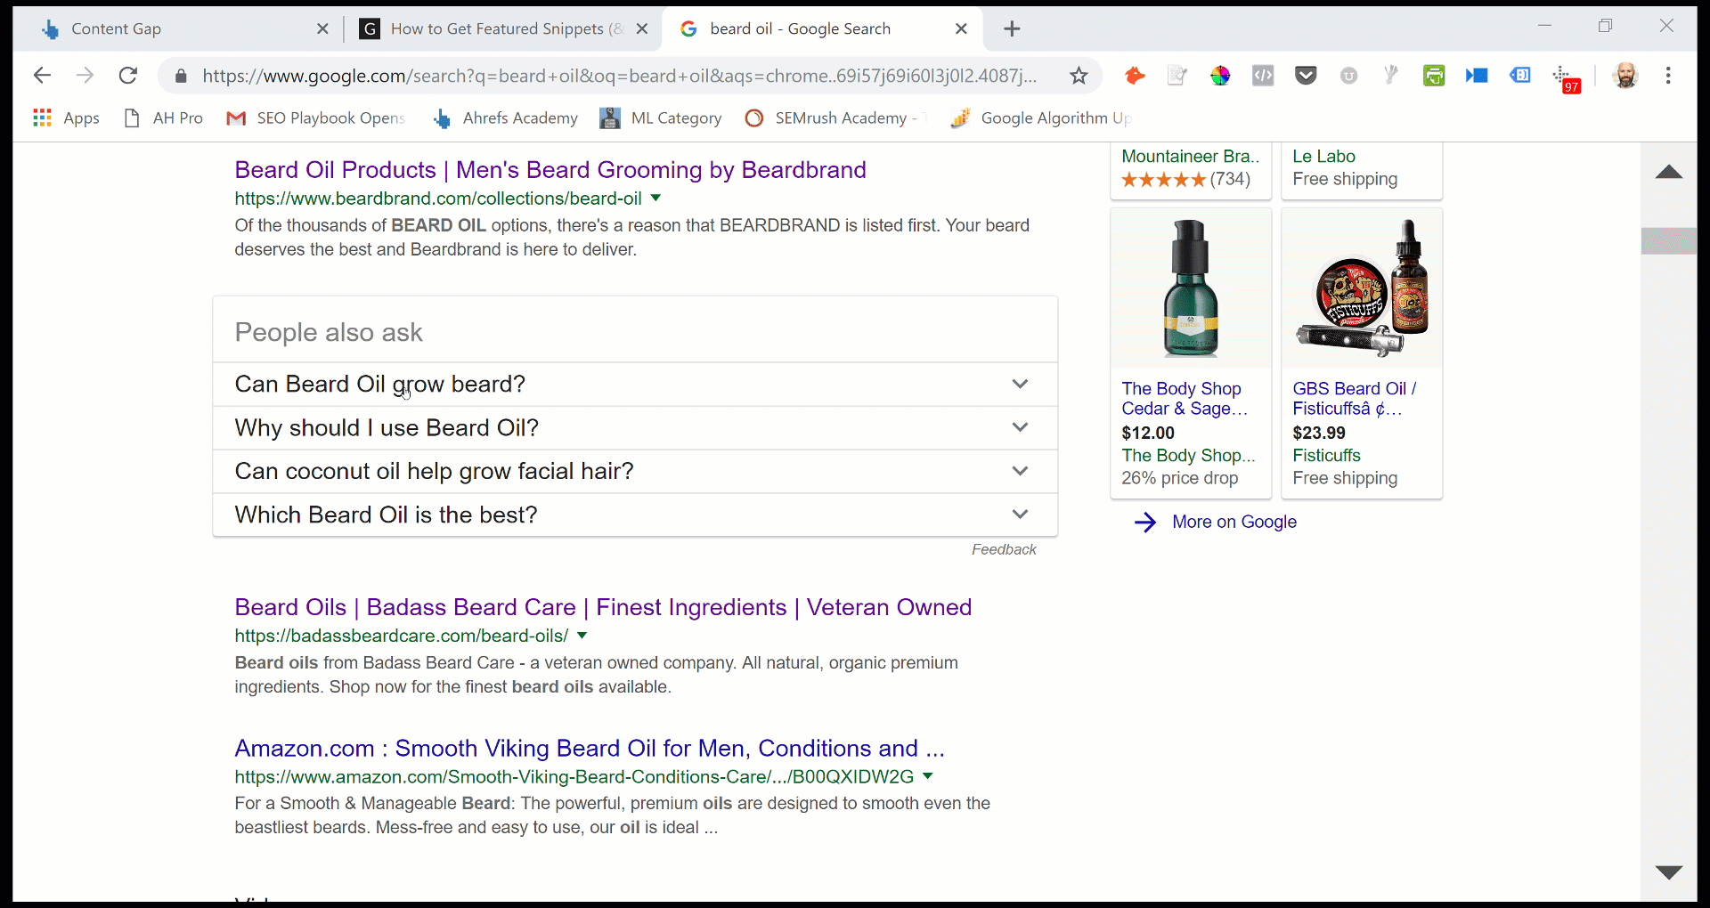
Task: Click the SEMrush Academy bookmark icon
Action: coord(754,118)
